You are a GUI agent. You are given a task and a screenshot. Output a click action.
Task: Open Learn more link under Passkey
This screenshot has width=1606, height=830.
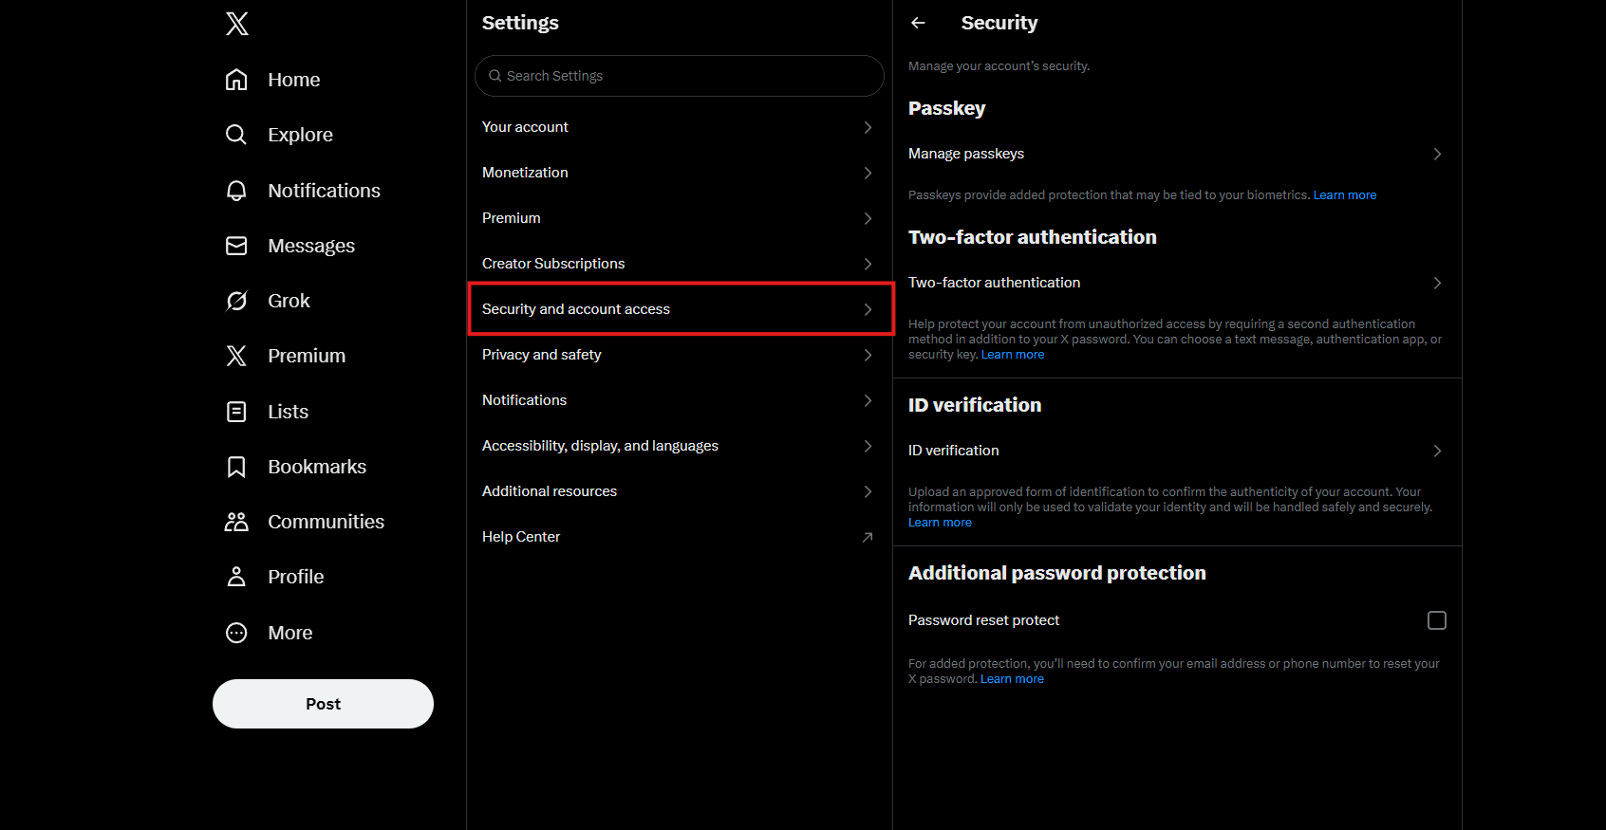tap(1344, 194)
